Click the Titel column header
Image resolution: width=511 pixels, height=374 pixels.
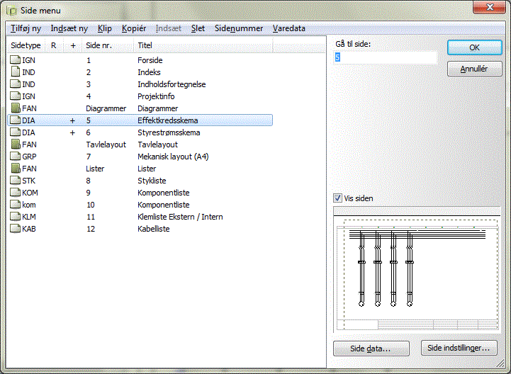pos(203,45)
